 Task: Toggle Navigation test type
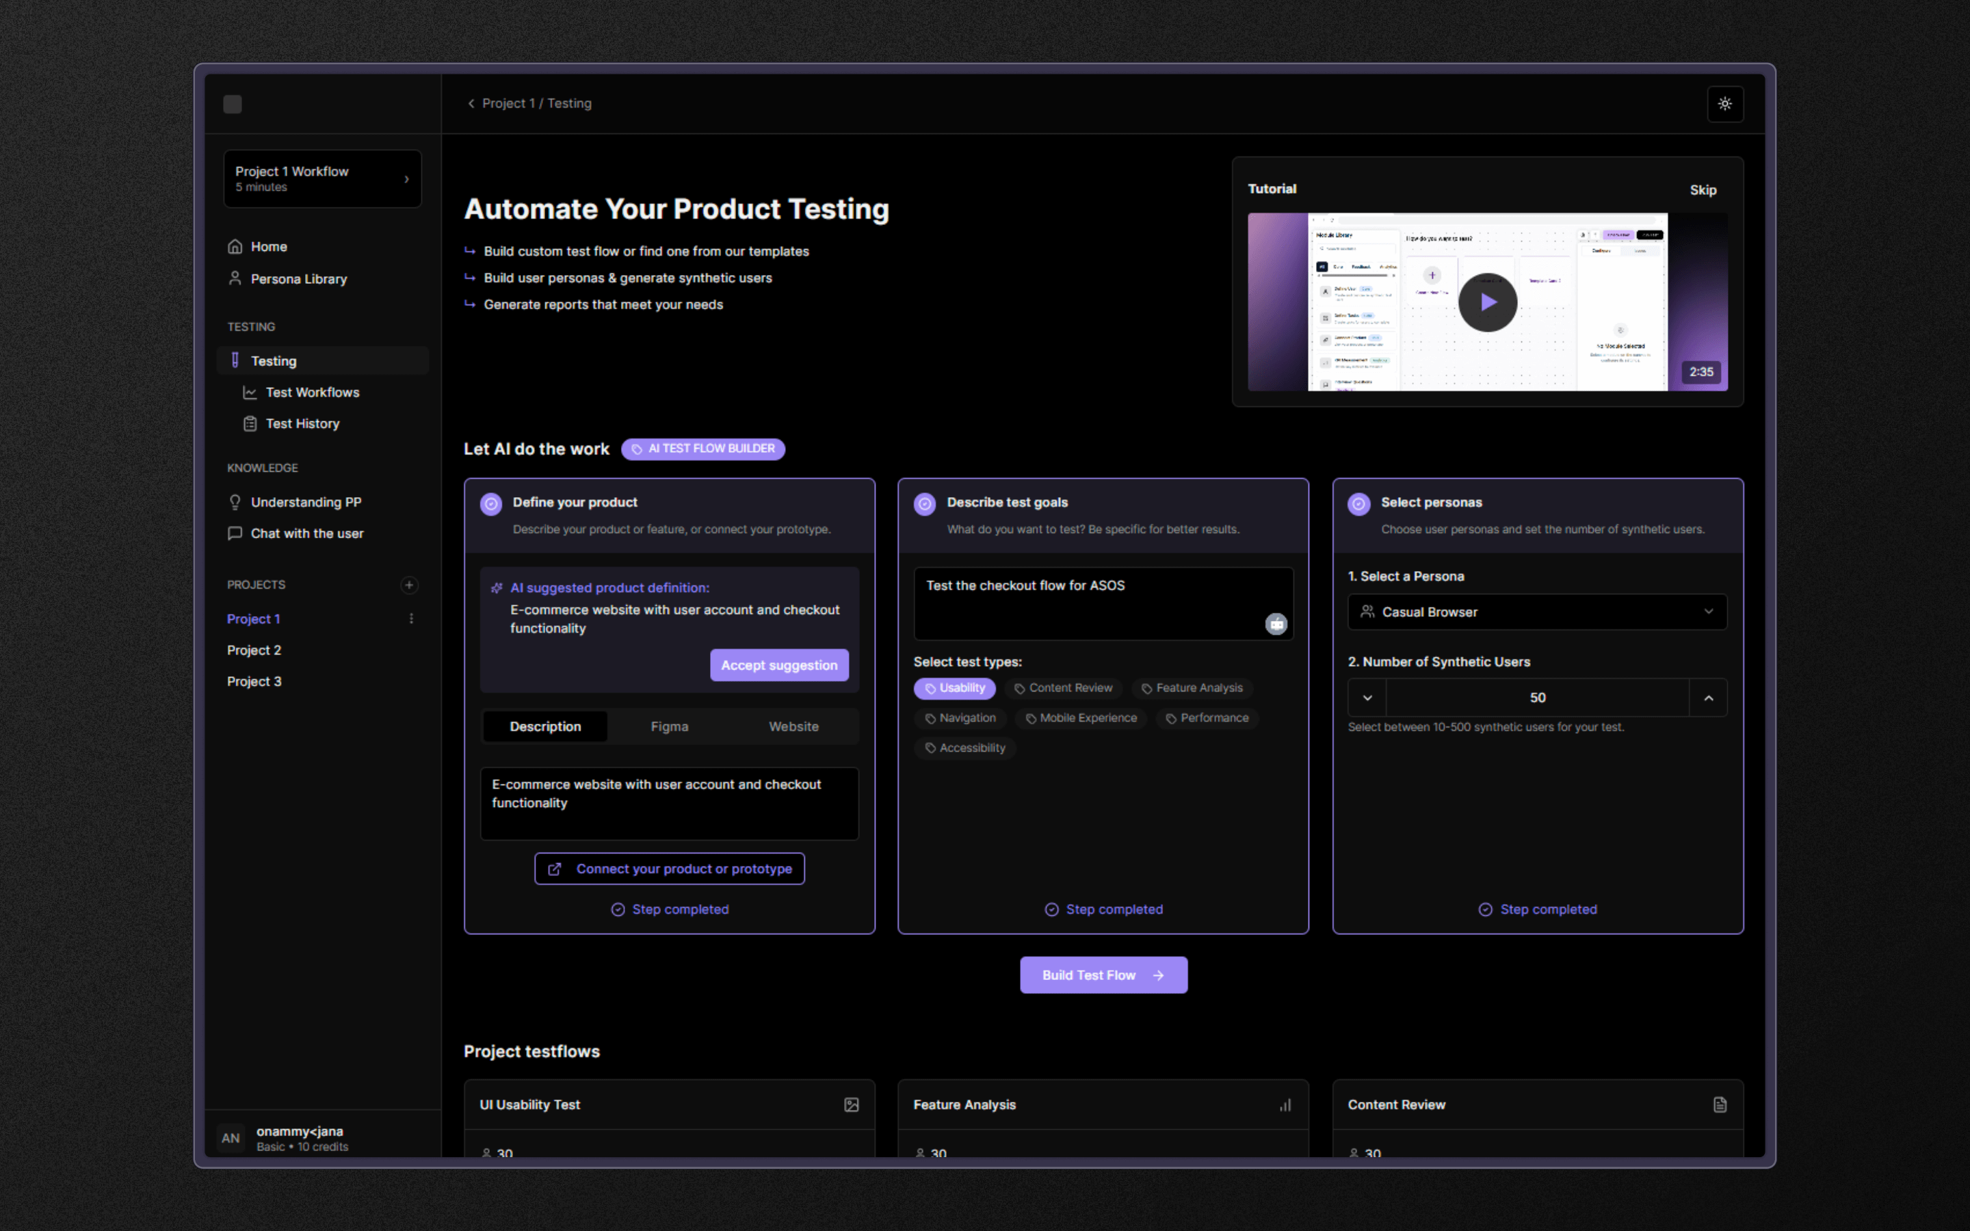point(960,718)
